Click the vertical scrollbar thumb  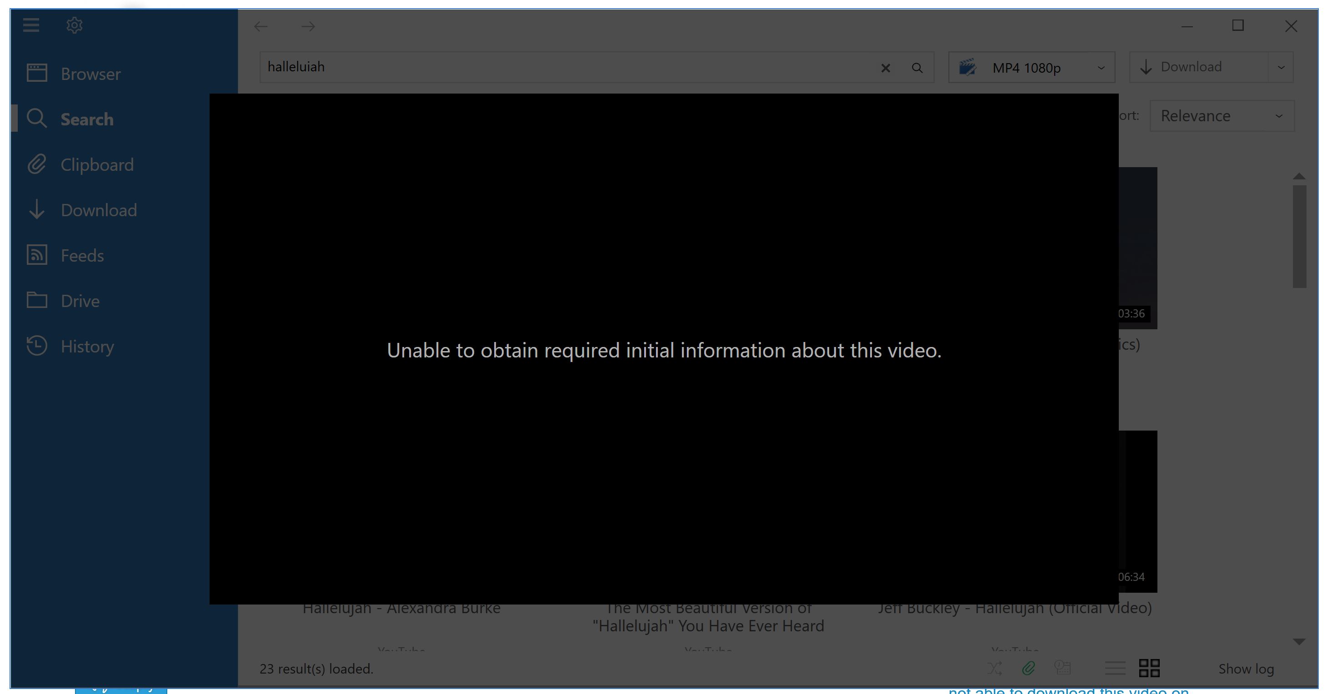coord(1299,237)
